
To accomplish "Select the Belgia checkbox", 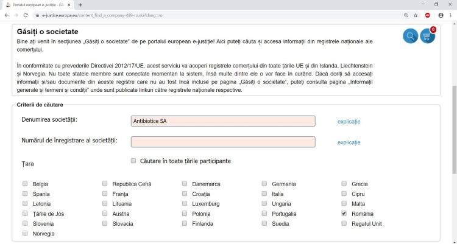I will coord(25,183).
